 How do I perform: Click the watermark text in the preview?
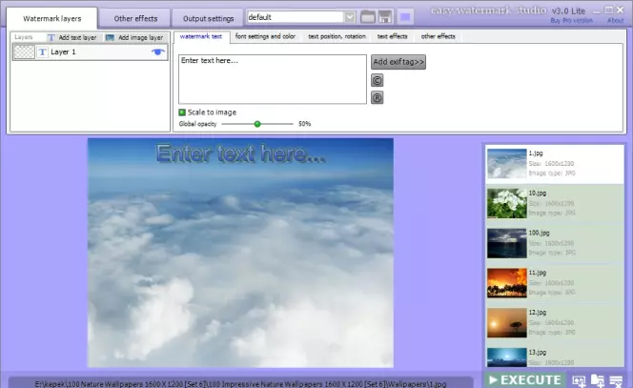241,153
